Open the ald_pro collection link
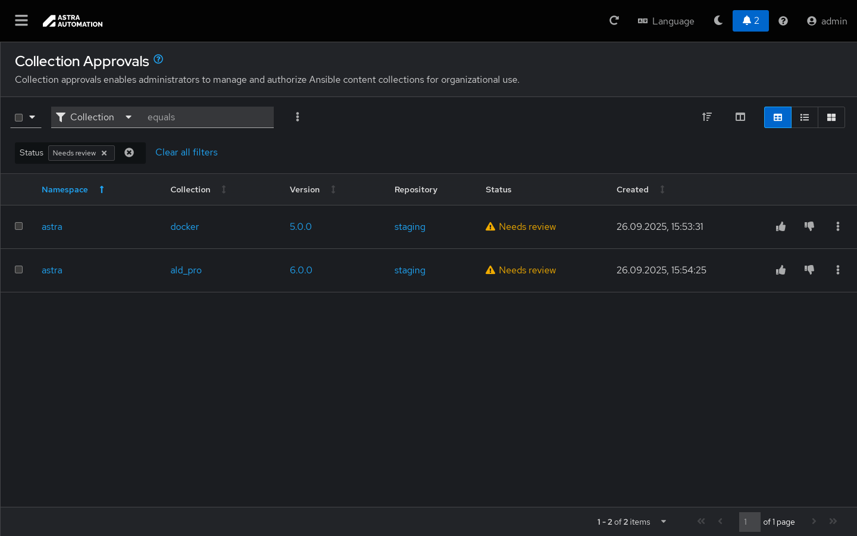 (x=186, y=270)
